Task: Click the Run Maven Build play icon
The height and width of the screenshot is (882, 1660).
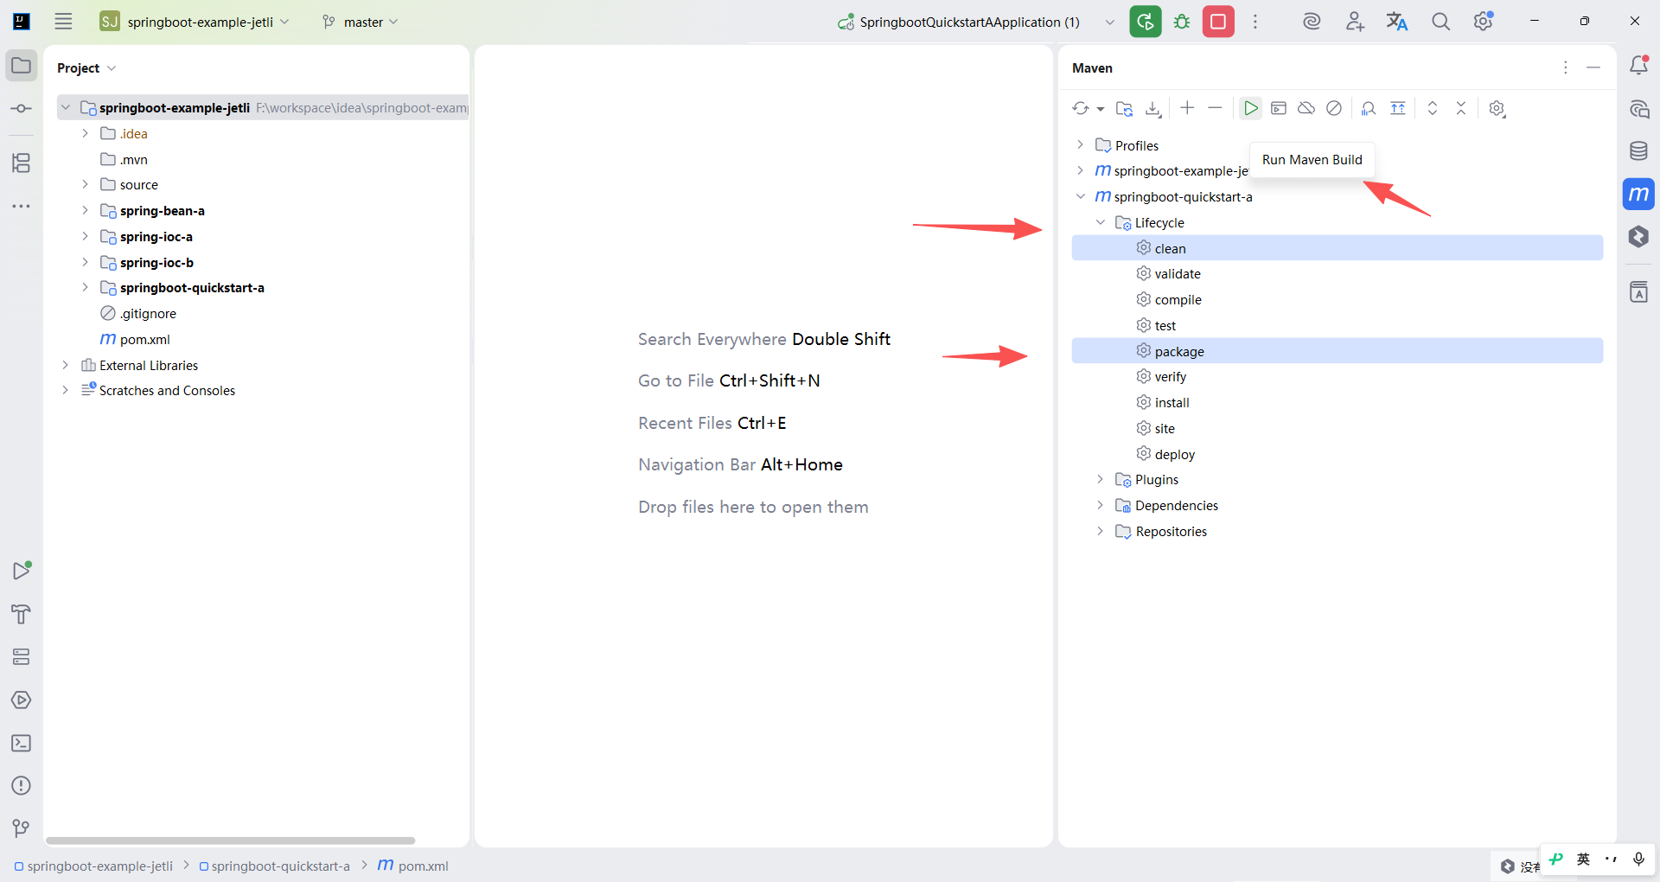Action: 1250,108
